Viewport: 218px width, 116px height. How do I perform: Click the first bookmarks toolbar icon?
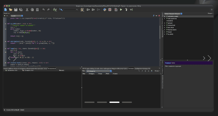click(139, 71)
